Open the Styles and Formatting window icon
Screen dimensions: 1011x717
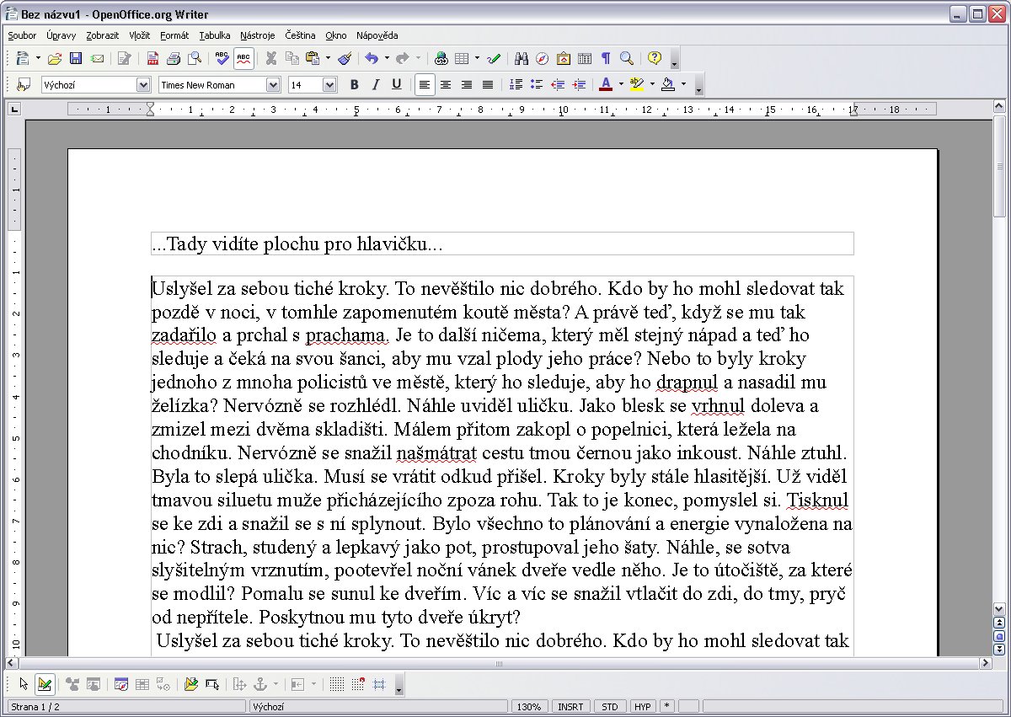(x=24, y=84)
